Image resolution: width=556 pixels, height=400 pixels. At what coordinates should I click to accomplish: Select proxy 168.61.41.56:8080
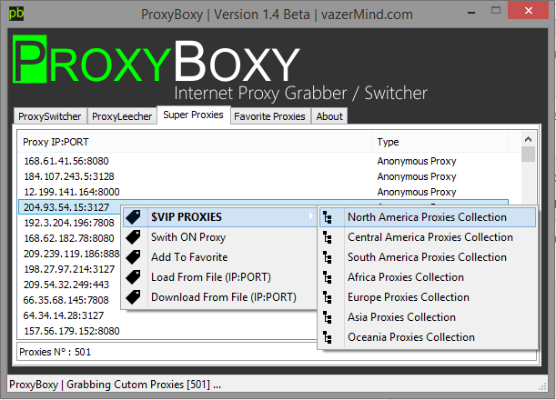coord(66,161)
